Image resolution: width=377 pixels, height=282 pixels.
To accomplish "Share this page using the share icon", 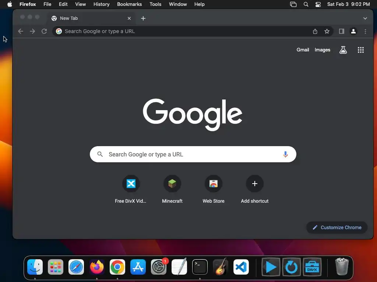I will (x=315, y=31).
